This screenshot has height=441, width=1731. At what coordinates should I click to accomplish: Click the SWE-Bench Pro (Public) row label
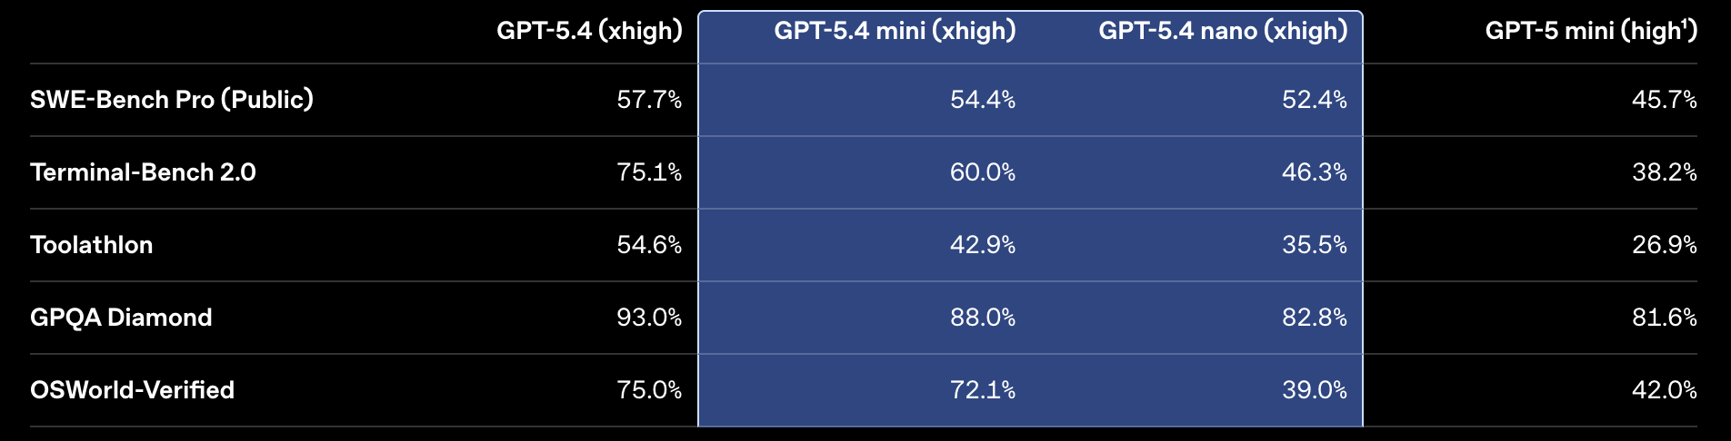pyautogui.click(x=172, y=100)
